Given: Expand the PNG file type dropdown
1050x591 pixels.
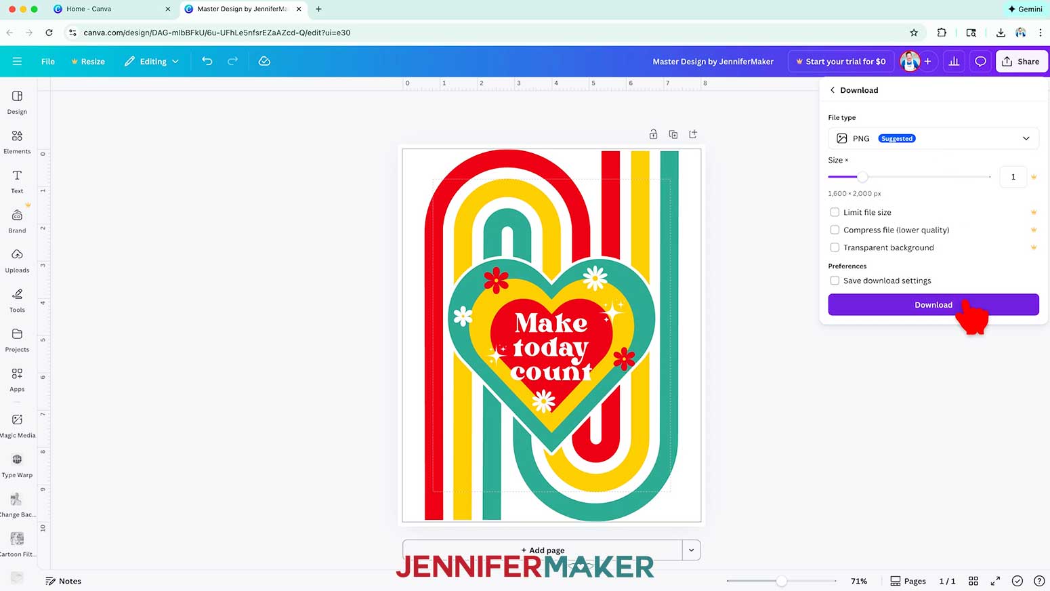Looking at the screenshot, I should click(933, 138).
